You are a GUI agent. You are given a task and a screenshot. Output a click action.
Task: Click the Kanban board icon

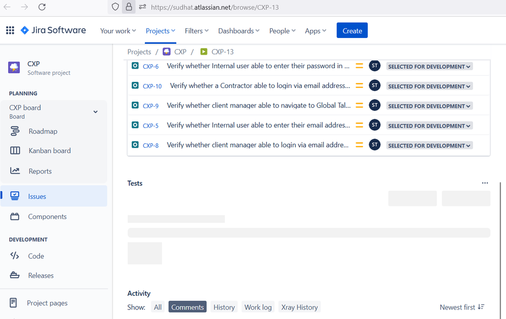(15, 151)
